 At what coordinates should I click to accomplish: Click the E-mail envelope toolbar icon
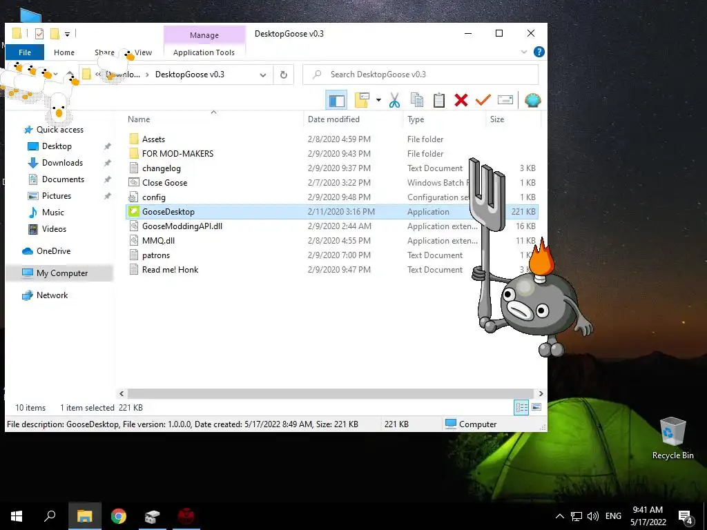[x=505, y=100]
